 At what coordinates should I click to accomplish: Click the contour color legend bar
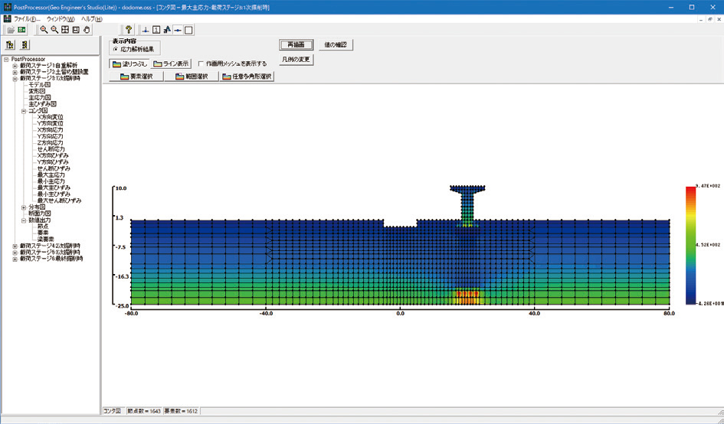[x=691, y=245]
